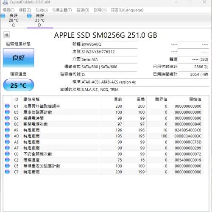Screen dimensions: 212x212
Task: Click the power on hours value 2054 小時
Action: tap(193, 74)
